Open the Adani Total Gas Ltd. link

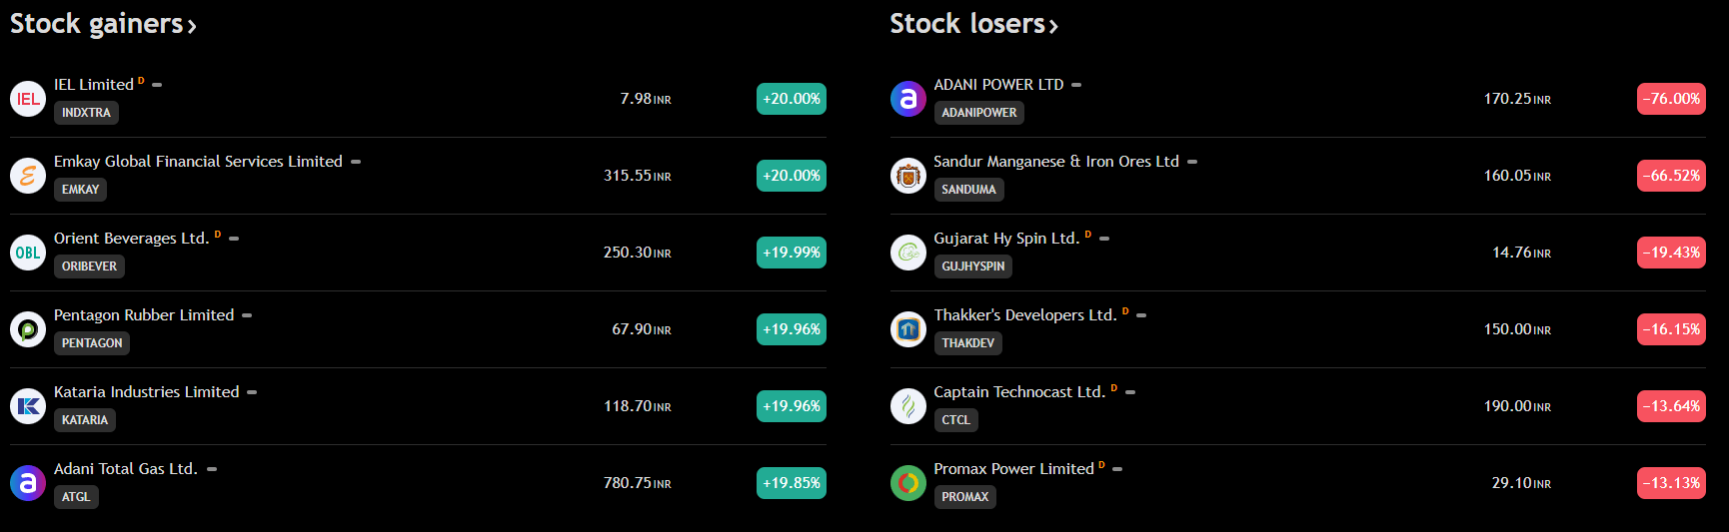[x=126, y=469]
